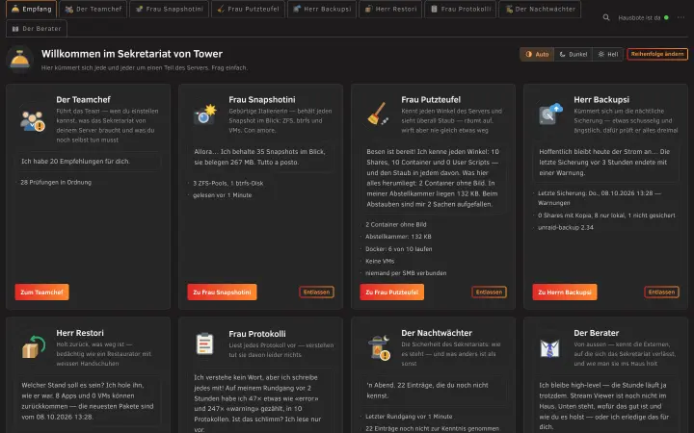
Task: Click the green Hausbote status dot
Action: pos(667,17)
